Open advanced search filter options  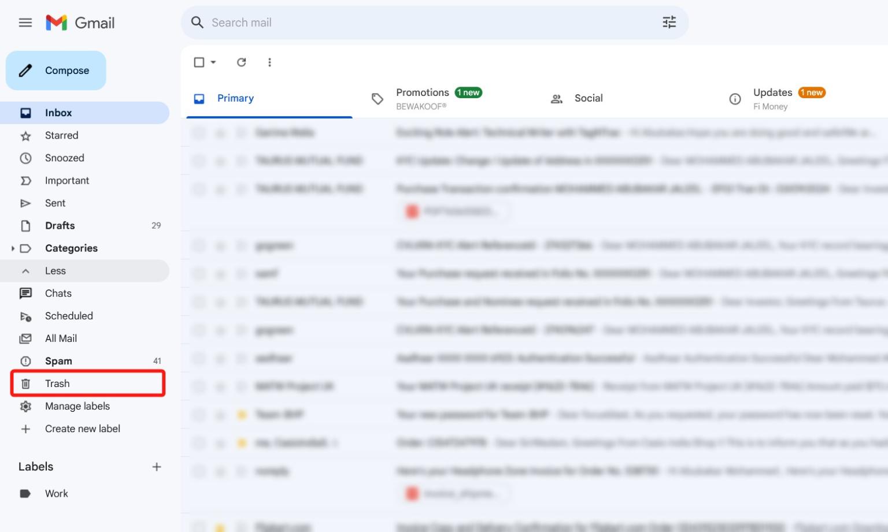click(669, 23)
